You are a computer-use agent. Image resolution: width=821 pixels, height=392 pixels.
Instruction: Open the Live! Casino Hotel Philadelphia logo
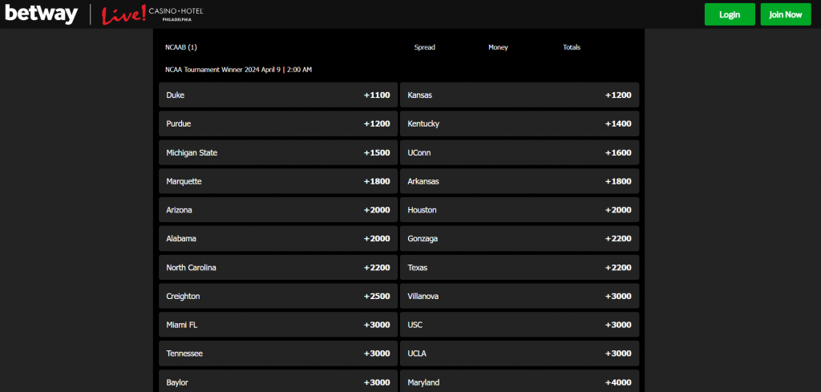point(152,14)
